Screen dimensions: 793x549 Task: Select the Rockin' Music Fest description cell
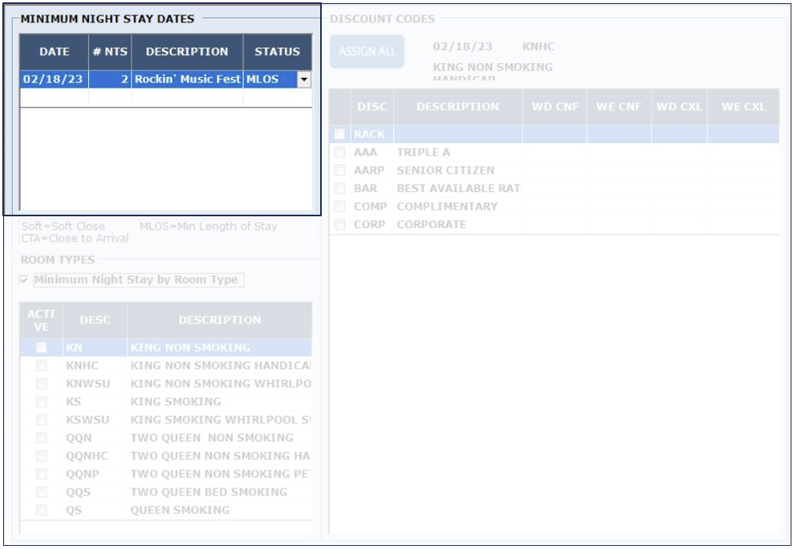(x=187, y=79)
